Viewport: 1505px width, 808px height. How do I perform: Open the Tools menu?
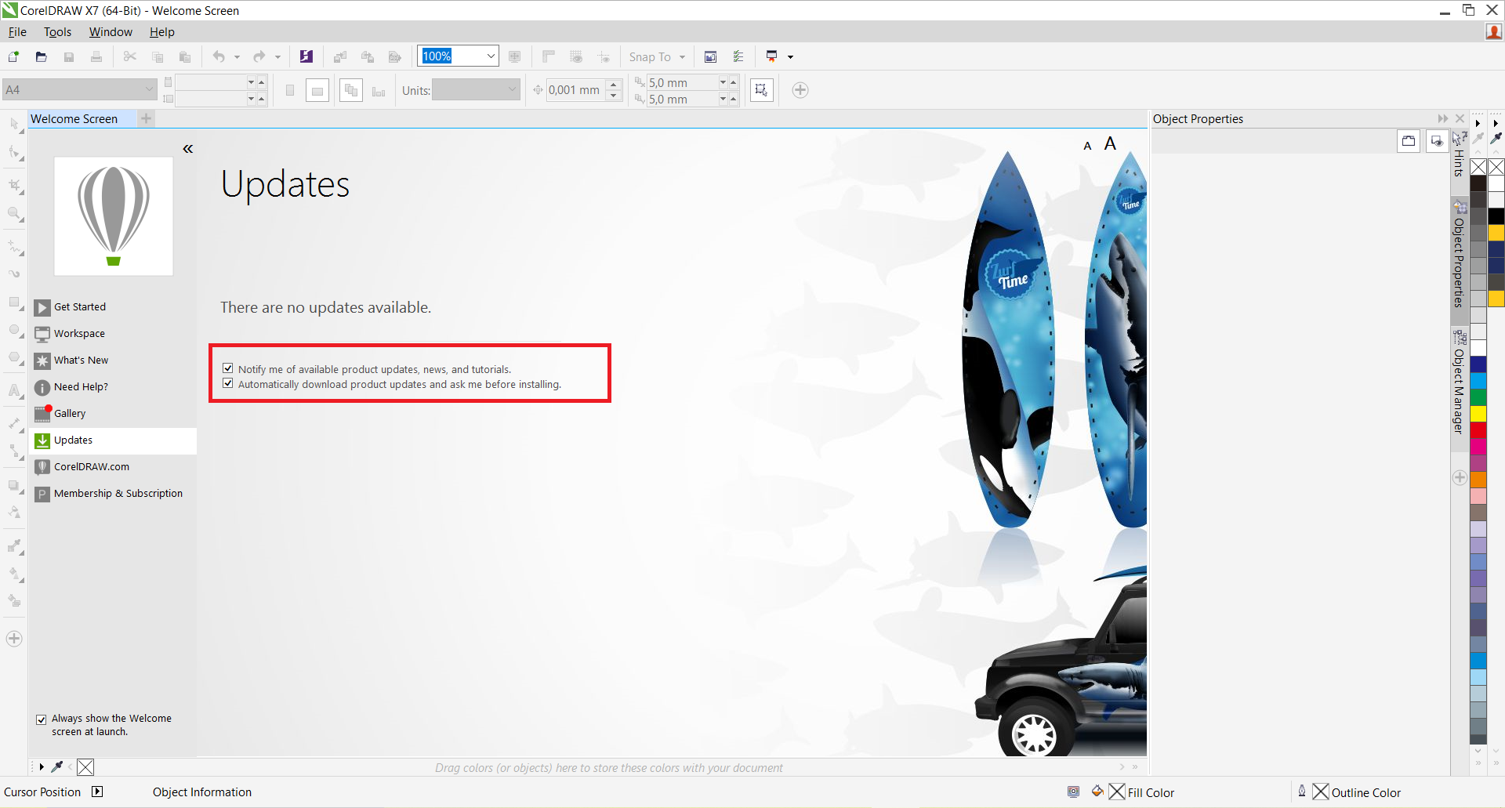point(57,32)
